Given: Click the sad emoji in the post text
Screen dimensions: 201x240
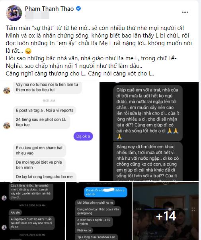Looking at the screenshot, I should click(x=28, y=51).
